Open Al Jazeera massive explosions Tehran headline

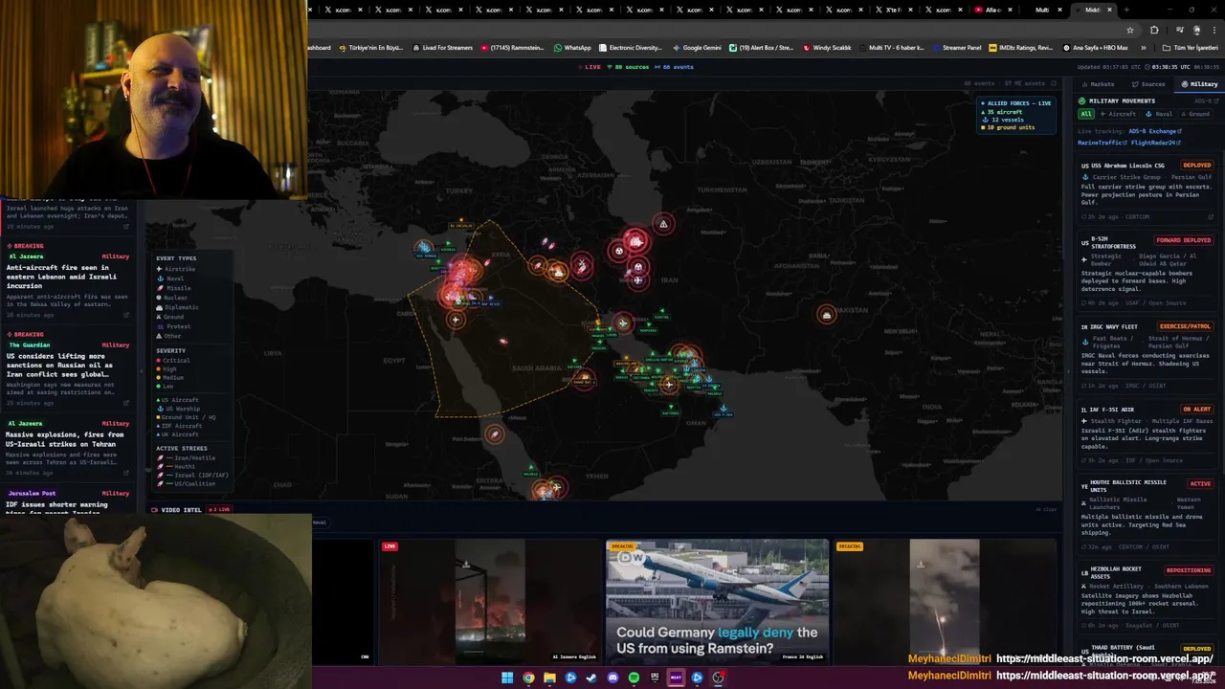(x=65, y=439)
